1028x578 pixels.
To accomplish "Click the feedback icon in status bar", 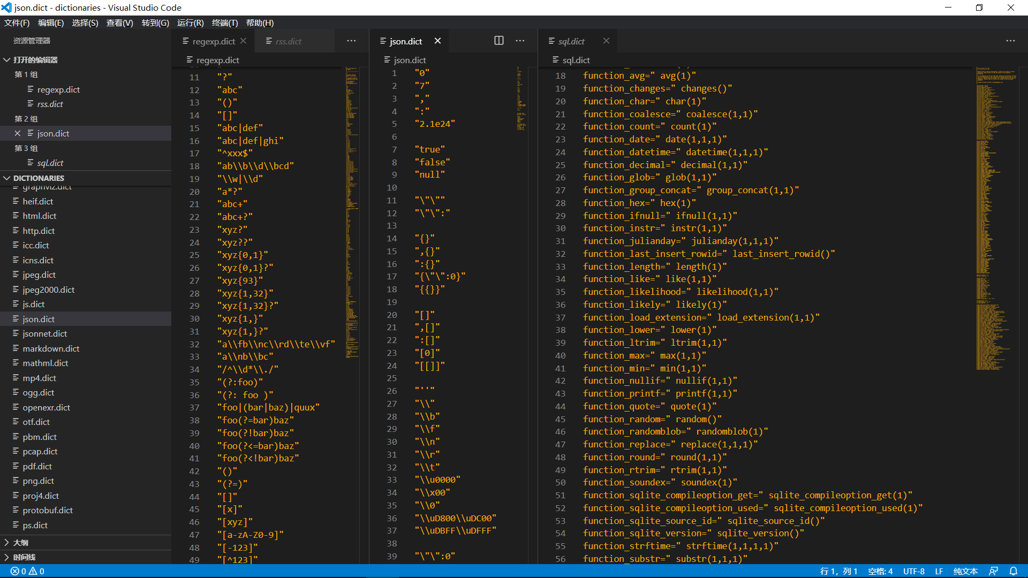I will coord(994,571).
